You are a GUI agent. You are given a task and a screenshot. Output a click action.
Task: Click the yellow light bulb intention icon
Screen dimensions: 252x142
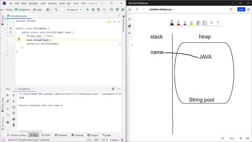(x=19, y=39)
